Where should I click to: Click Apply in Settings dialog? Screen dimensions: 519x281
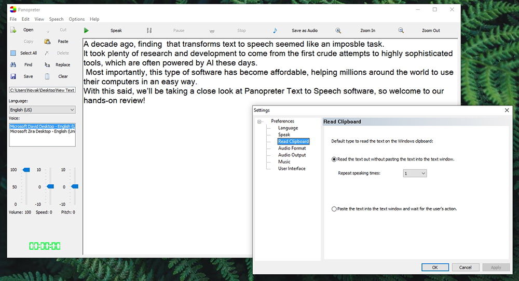pos(496,267)
